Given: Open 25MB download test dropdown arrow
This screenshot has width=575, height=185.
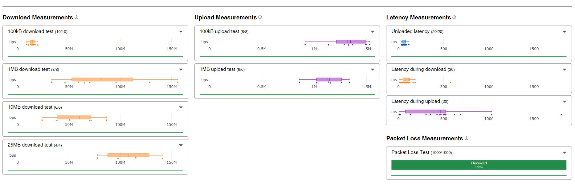Looking at the screenshot, I should [181, 145].
